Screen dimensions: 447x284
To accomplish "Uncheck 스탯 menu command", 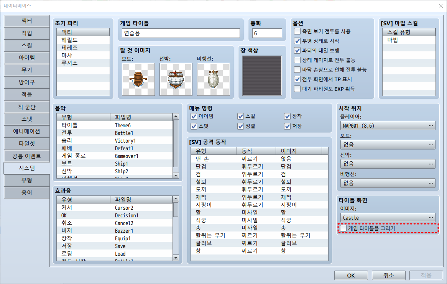I will coord(194,126).
